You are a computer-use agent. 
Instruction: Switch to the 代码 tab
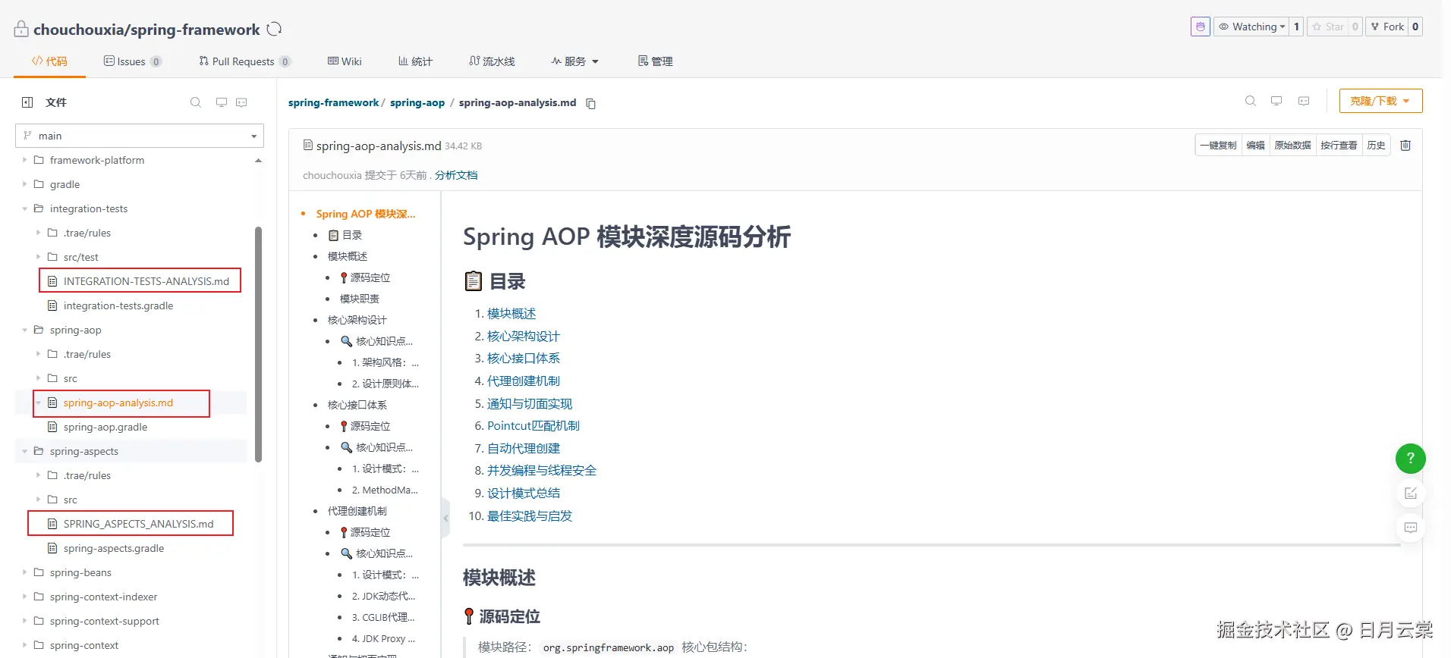pyautogui.click(x=49, y=61)
